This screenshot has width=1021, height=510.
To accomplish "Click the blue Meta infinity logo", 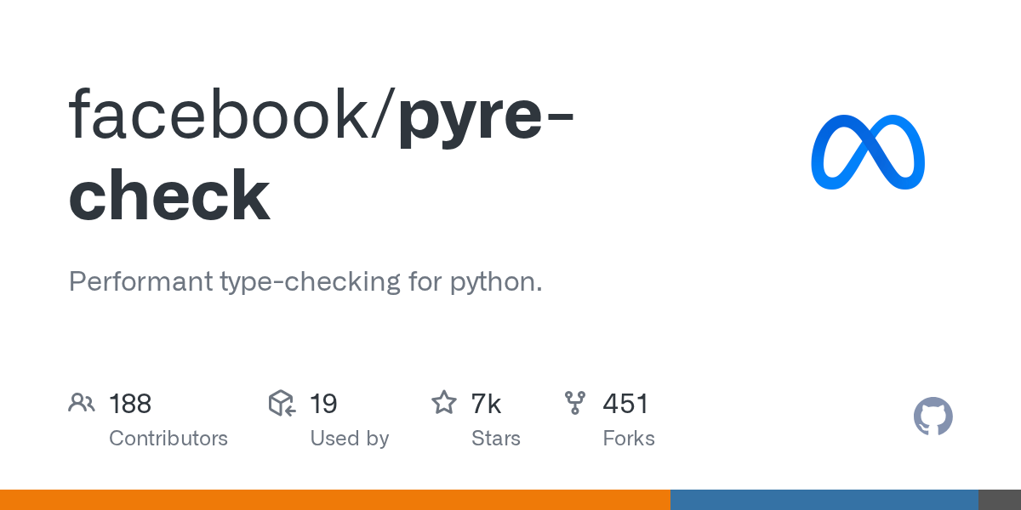I will 868,152.
